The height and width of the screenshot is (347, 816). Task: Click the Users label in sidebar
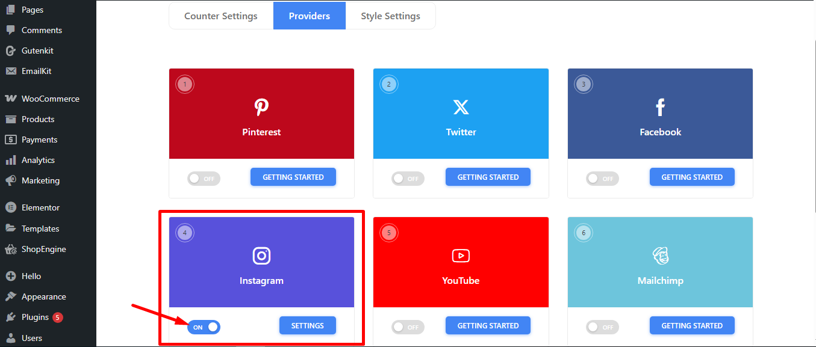tap(32, 338)
